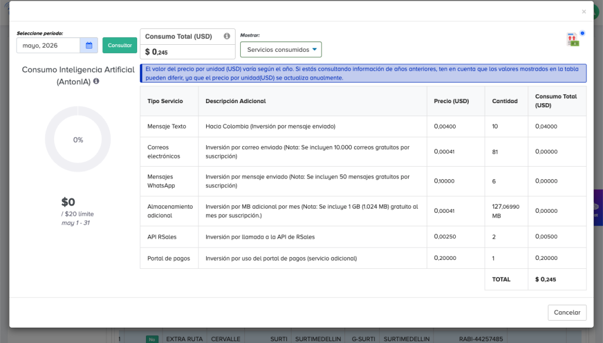Click the TOTAL label in the footer row
The height and width of the screenshot is (343, 603).
(501, 279)
